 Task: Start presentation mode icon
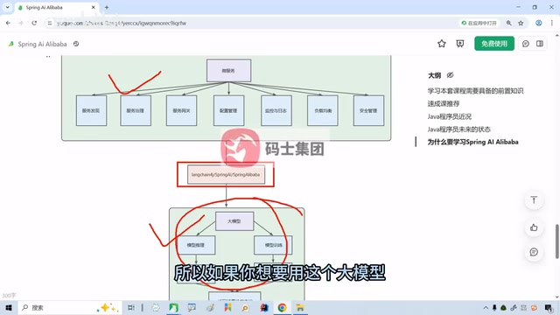pyautogui.click(x=460, y=44)
